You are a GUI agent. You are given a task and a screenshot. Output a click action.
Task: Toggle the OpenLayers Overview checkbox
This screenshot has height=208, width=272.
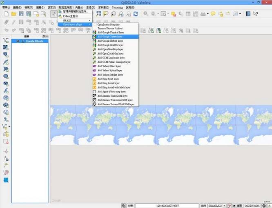[95, 24]
